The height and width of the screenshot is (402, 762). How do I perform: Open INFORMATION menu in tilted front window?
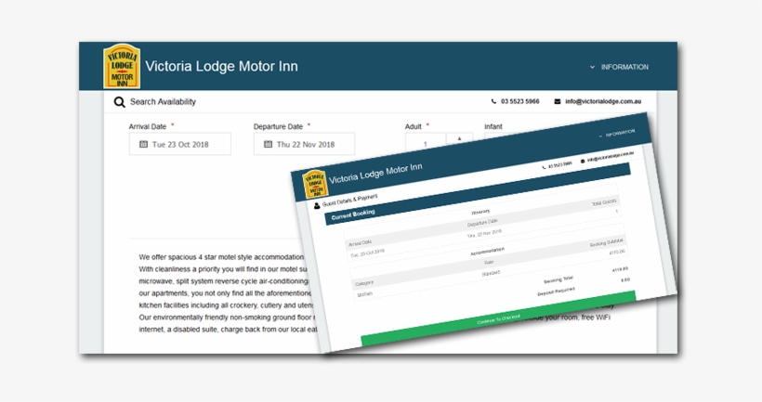pyautogui.click(x=617, y=134)
